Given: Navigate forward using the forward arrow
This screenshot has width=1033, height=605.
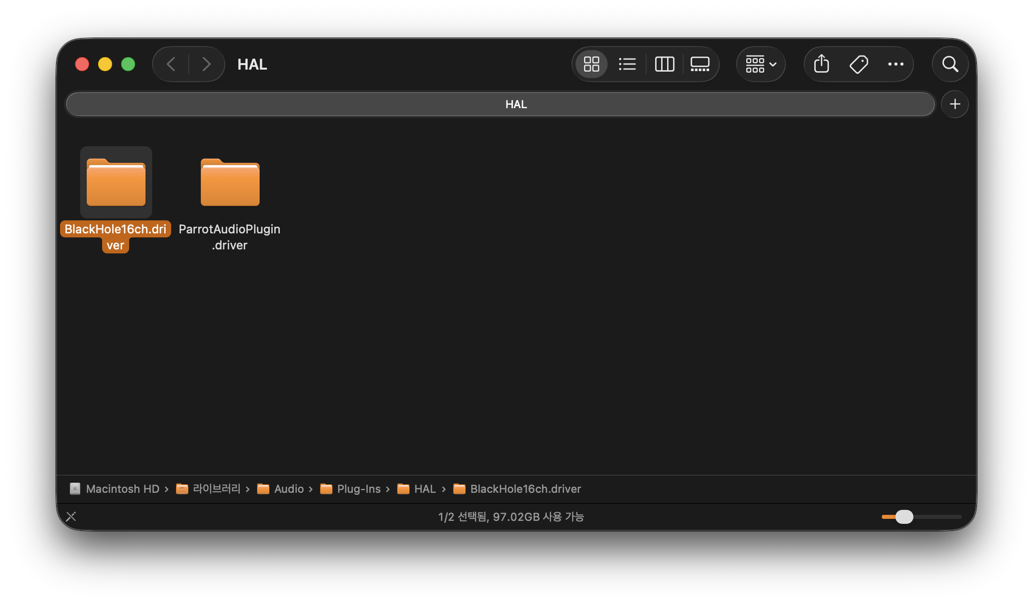Looking at the screenshot, I should click(x=207, y=64).
